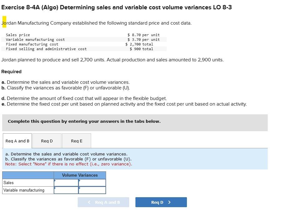Viewport: 303px width, 219px height.
Task: Click the Sales variance input cell
Action: (x=66, y=183)
